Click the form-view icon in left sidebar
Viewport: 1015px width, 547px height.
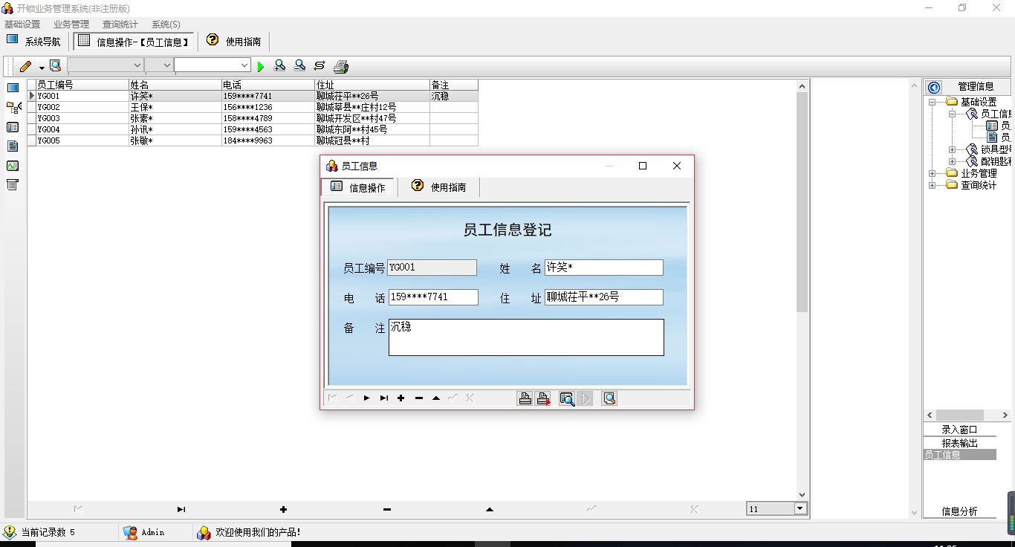coord(13,127)
